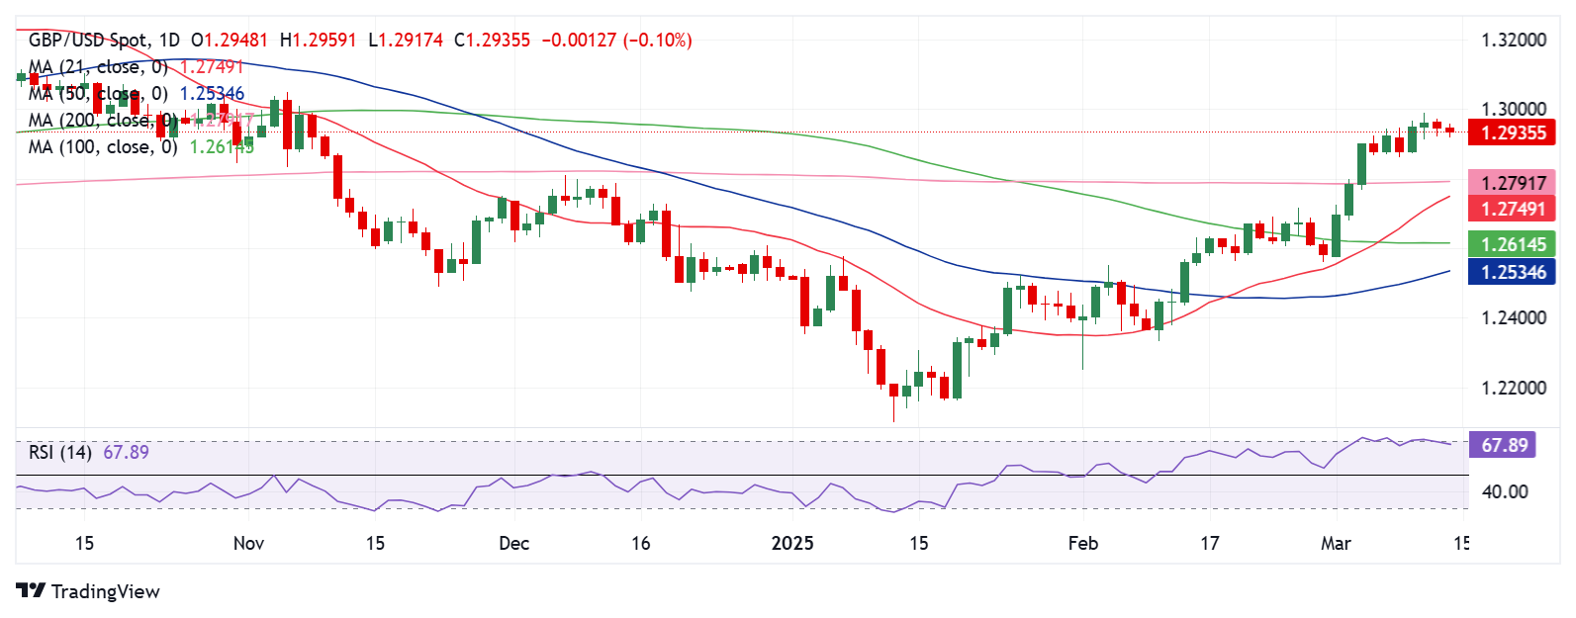Click the 1.22000 price axis label
Image resolution: width=1576 pixels, height=618 pixels.
click(1513, 388)
